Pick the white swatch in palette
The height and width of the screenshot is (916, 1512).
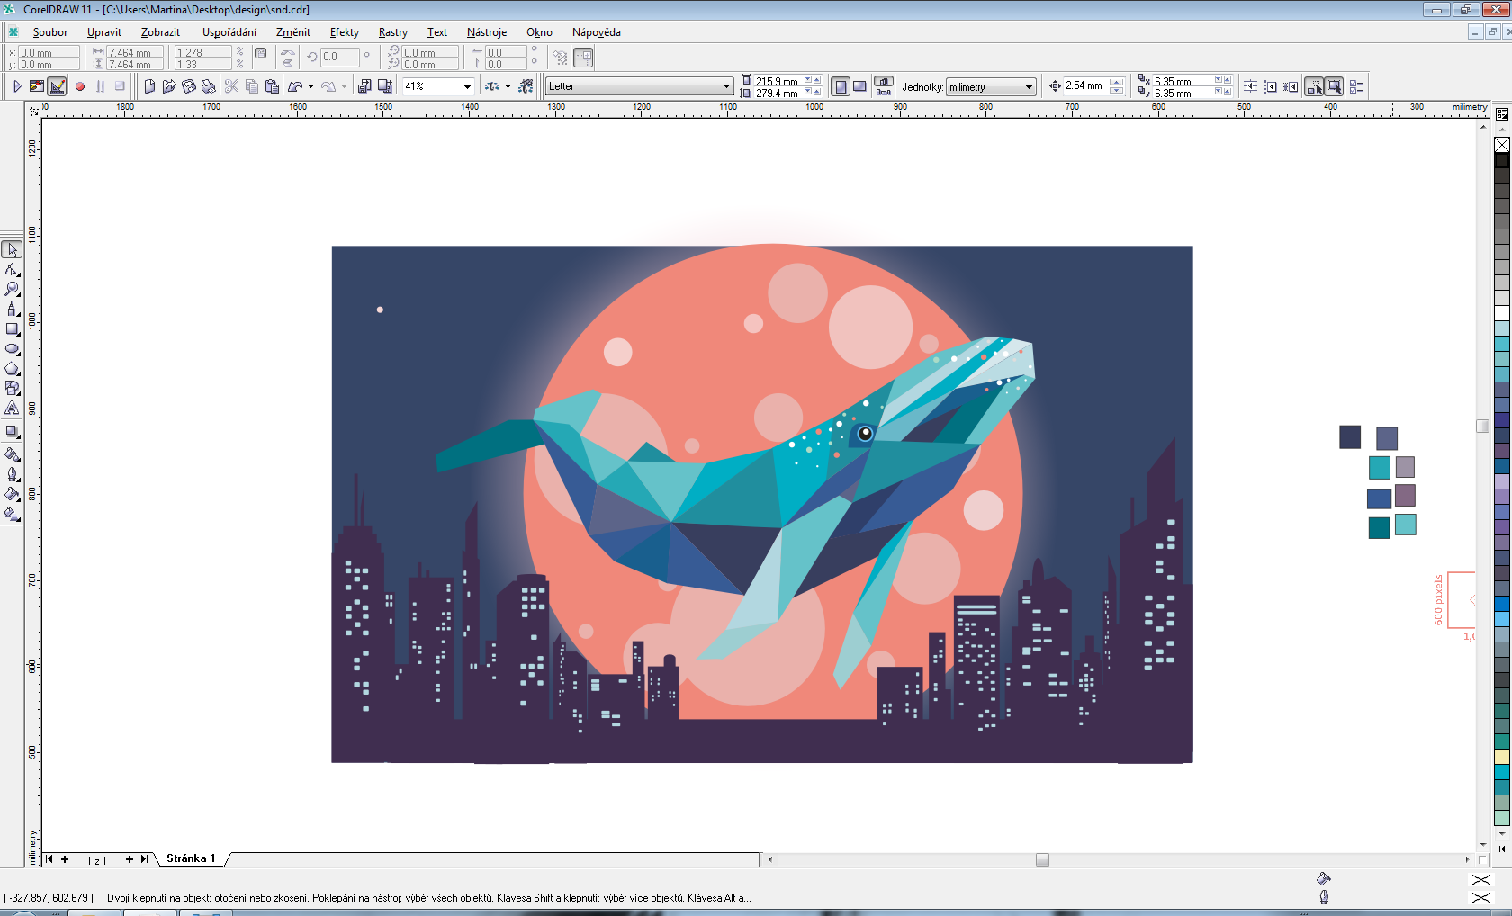[x=1502, y=313]
